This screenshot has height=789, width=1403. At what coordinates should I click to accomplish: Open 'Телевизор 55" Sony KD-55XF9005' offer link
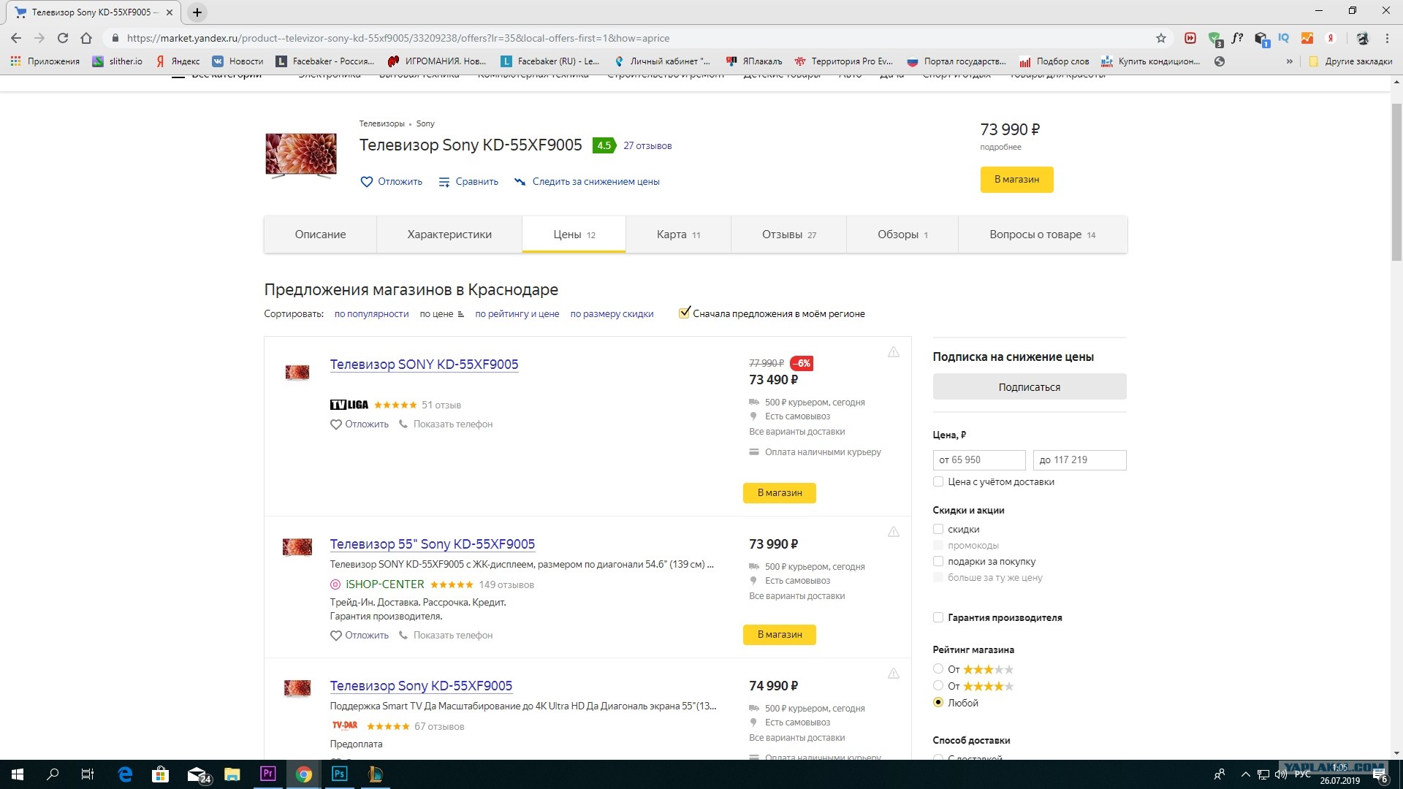(433, 544)
